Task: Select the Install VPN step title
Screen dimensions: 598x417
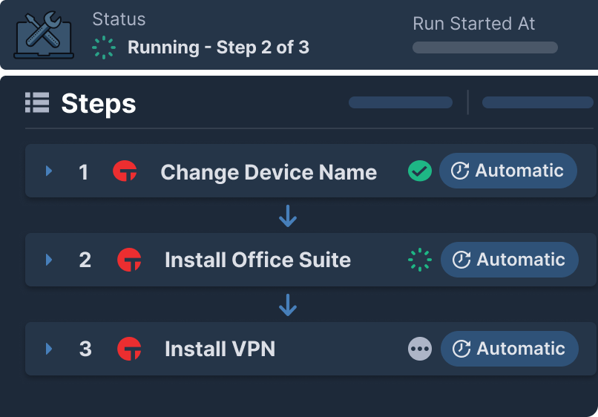Action: [220, 349]
